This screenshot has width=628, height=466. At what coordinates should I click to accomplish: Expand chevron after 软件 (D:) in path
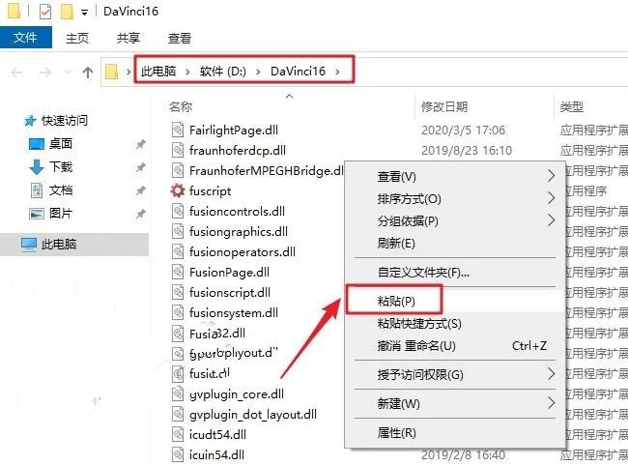[258, 73]
